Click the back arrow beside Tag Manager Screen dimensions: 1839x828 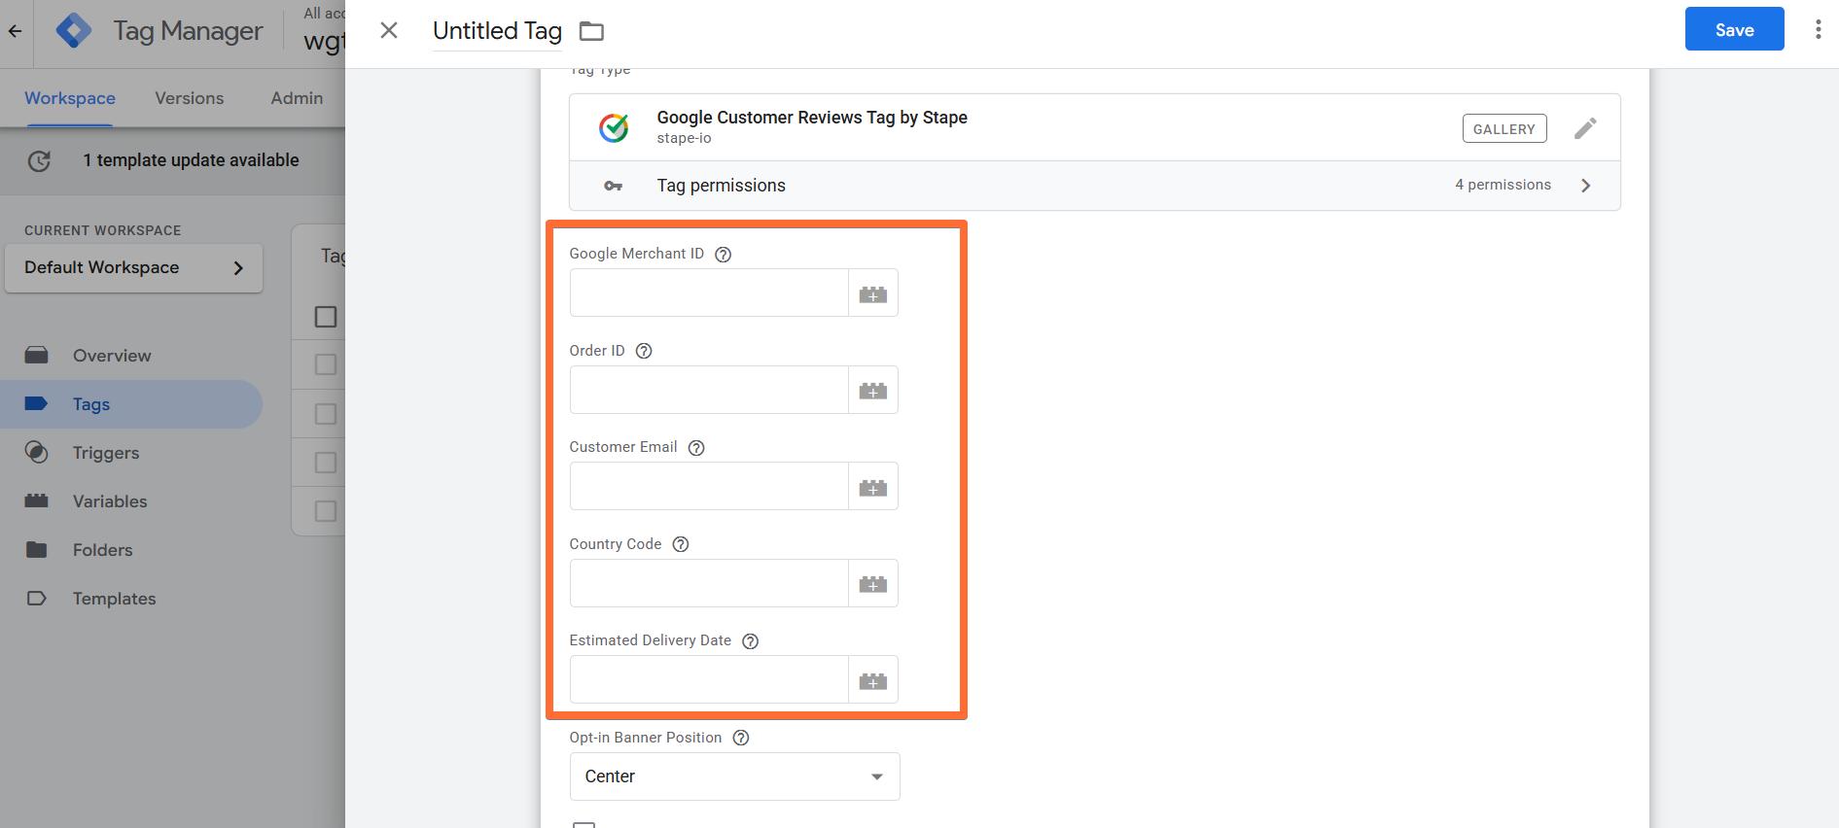pyautogui.click(x=16, y=31)
